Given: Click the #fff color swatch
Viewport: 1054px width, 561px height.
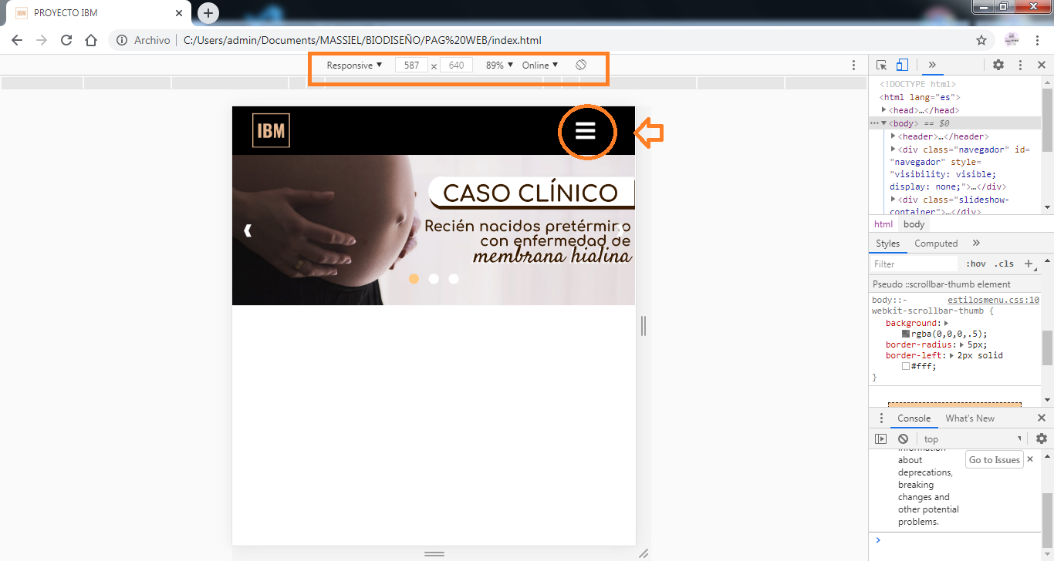Looking at the screenshot, I should (906, 366).
